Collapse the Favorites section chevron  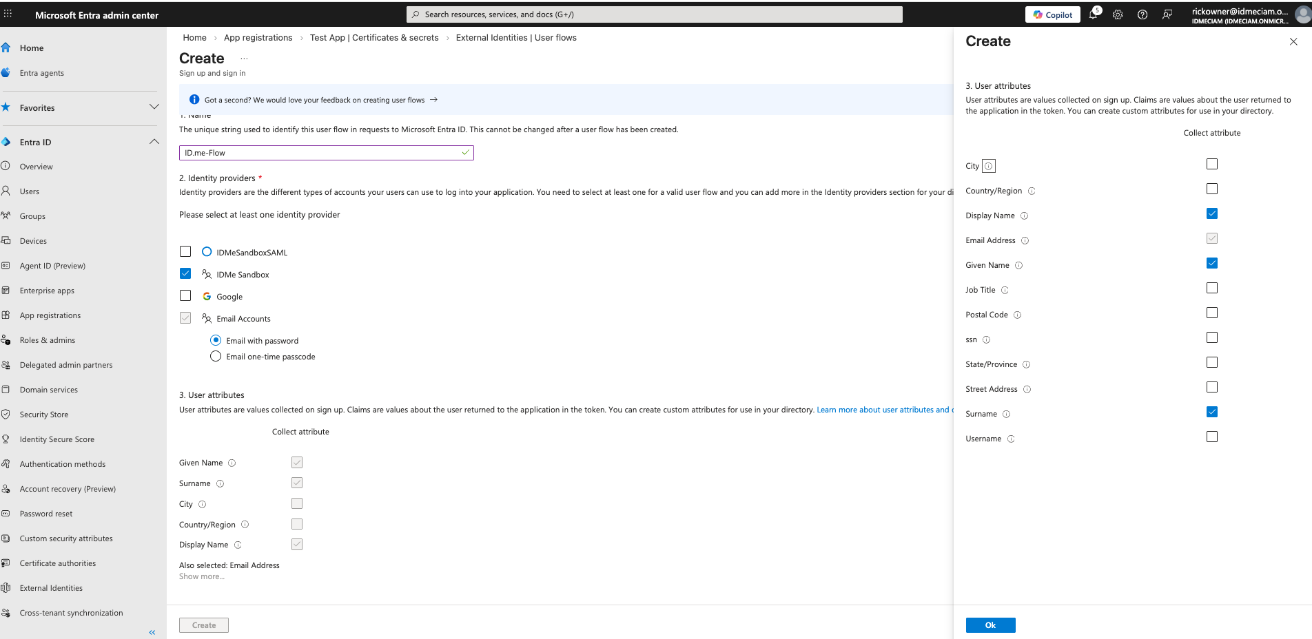(154, 106)
